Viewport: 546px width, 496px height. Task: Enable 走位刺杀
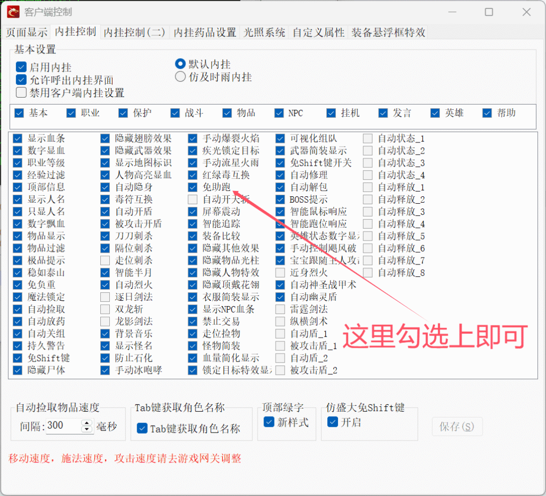[105, 261]
